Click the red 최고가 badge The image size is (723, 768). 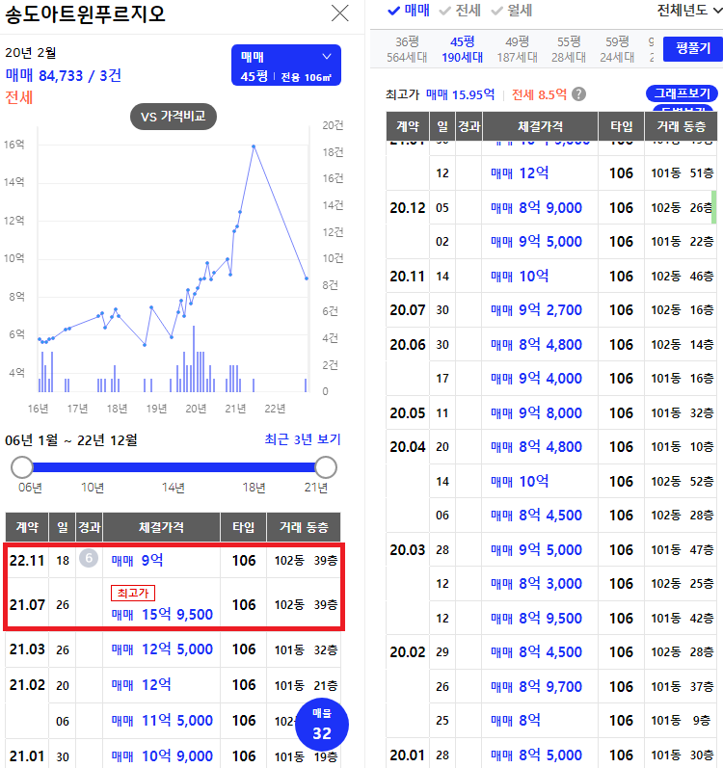[133, 594]
